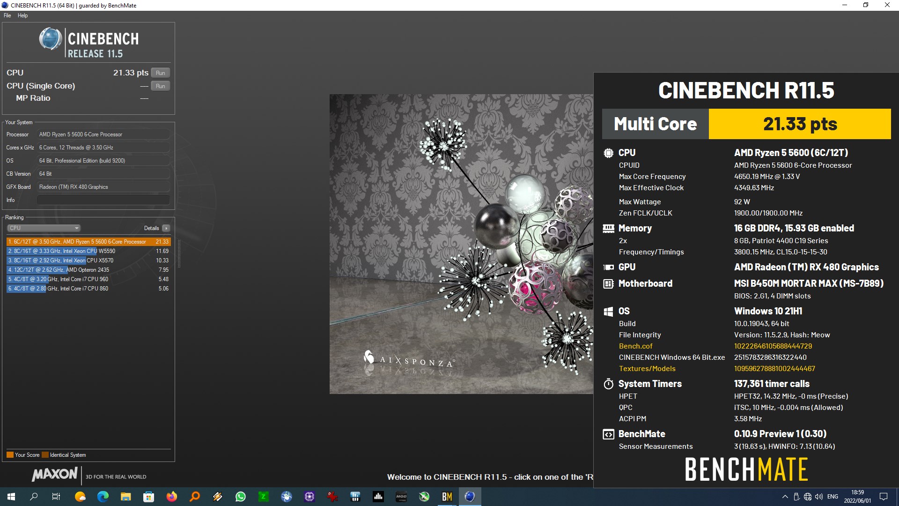Screen dimensions: 899x506
Task: Click the BenchMate GPU icon
Action: [x=608, y=267]
